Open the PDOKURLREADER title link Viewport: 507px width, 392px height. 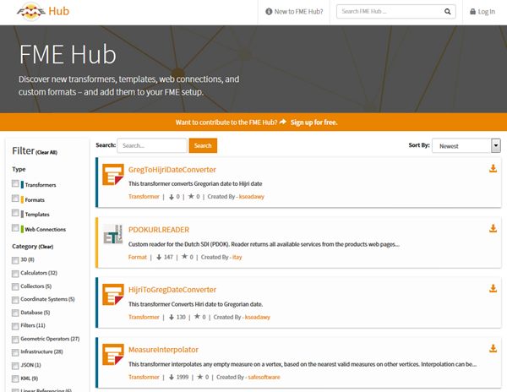point(159,230)
